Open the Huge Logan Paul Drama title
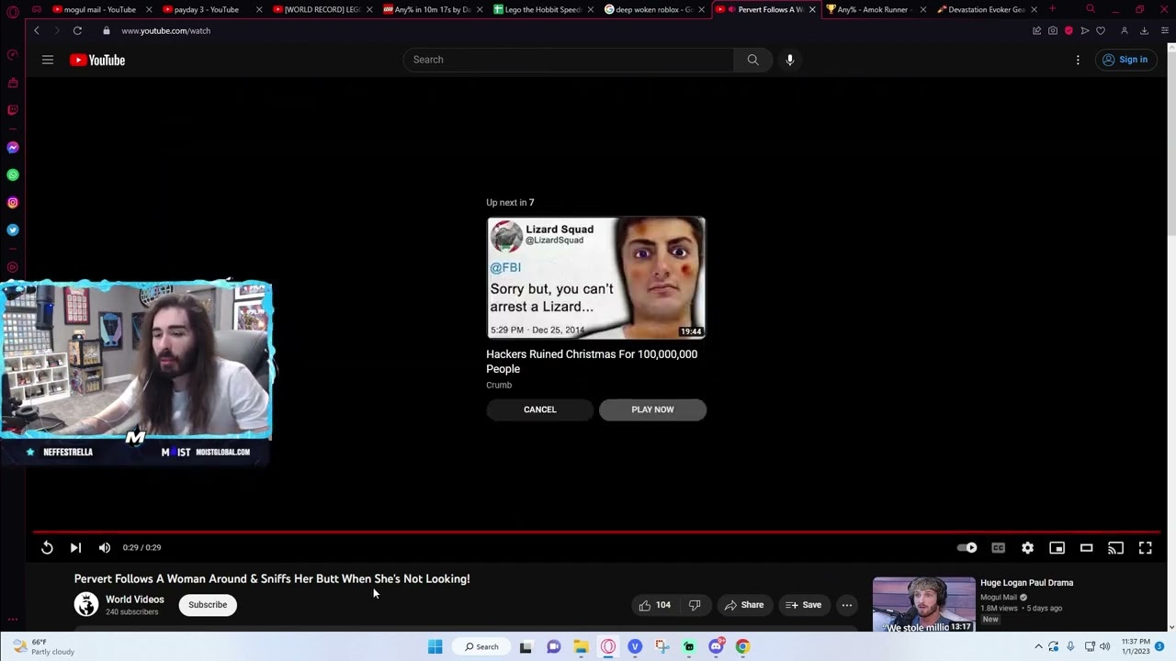The height and width of the screenshot is (661, 1176). point(1026,583)
